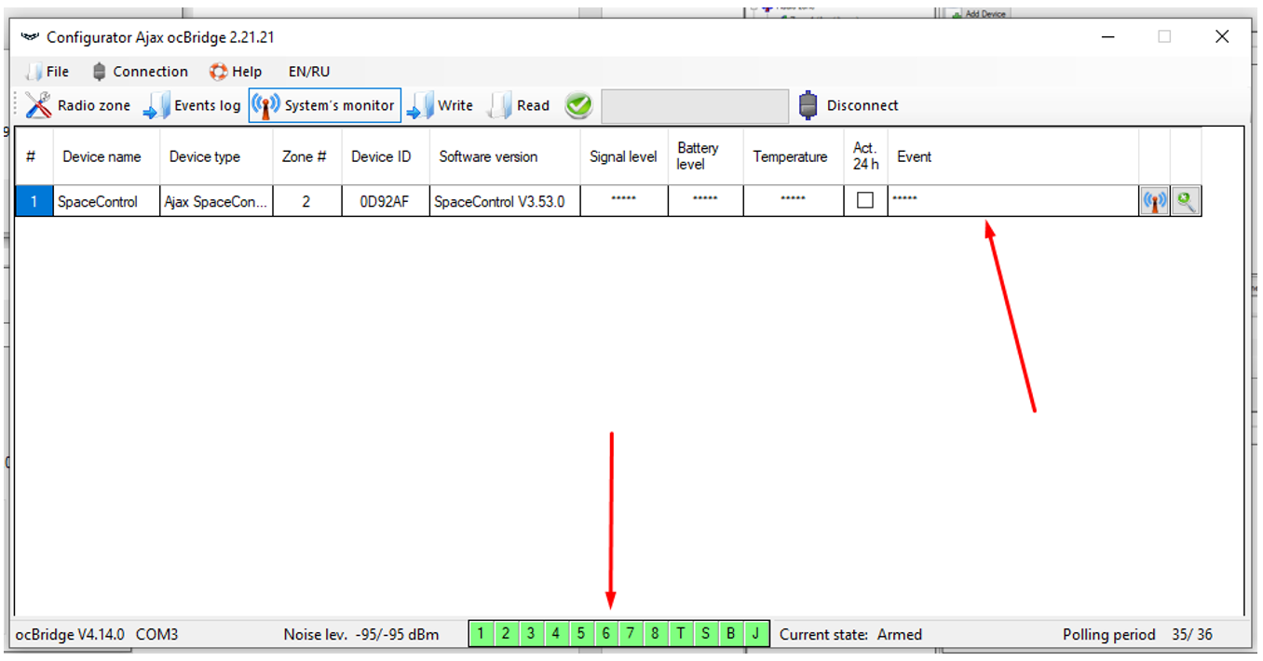
Task: Select row number 1 cell
Action: click(x=34, y=201)
